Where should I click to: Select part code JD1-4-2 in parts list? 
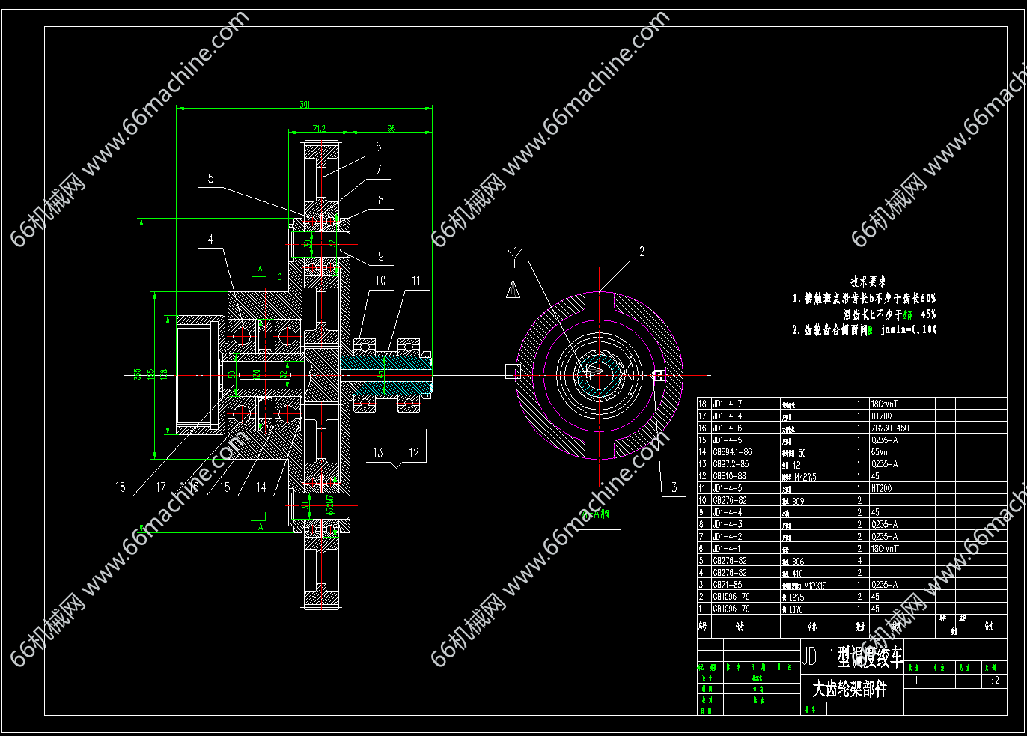pyautogui.click(x=727, y=537)
